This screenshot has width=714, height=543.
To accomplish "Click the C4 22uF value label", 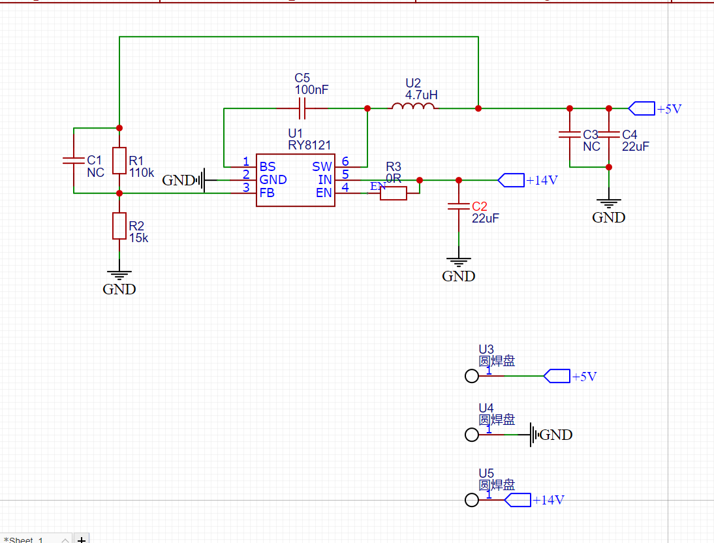I will 635,147.
